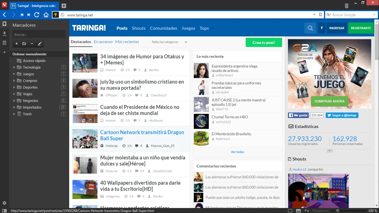Open Cartoon Network transmitirá Dragon Ball Super post
The width and height of the screenshot is (379, 213).
pos(142,135)
